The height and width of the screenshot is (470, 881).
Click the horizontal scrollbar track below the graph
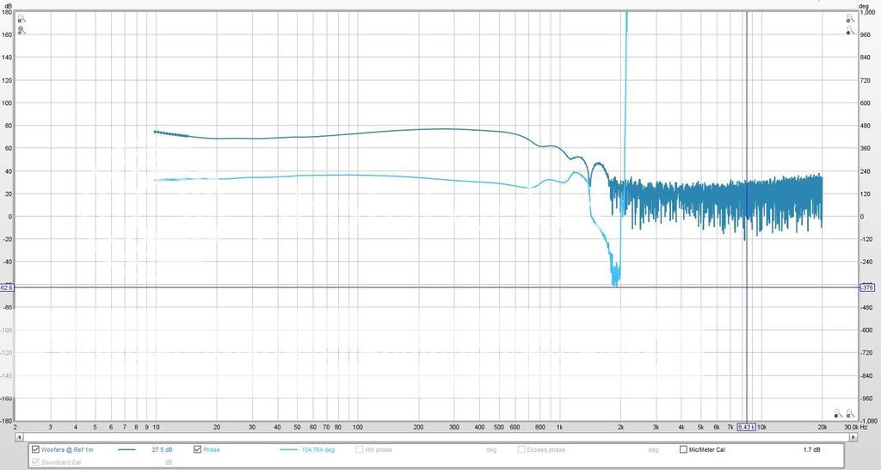tap(430, 436)
